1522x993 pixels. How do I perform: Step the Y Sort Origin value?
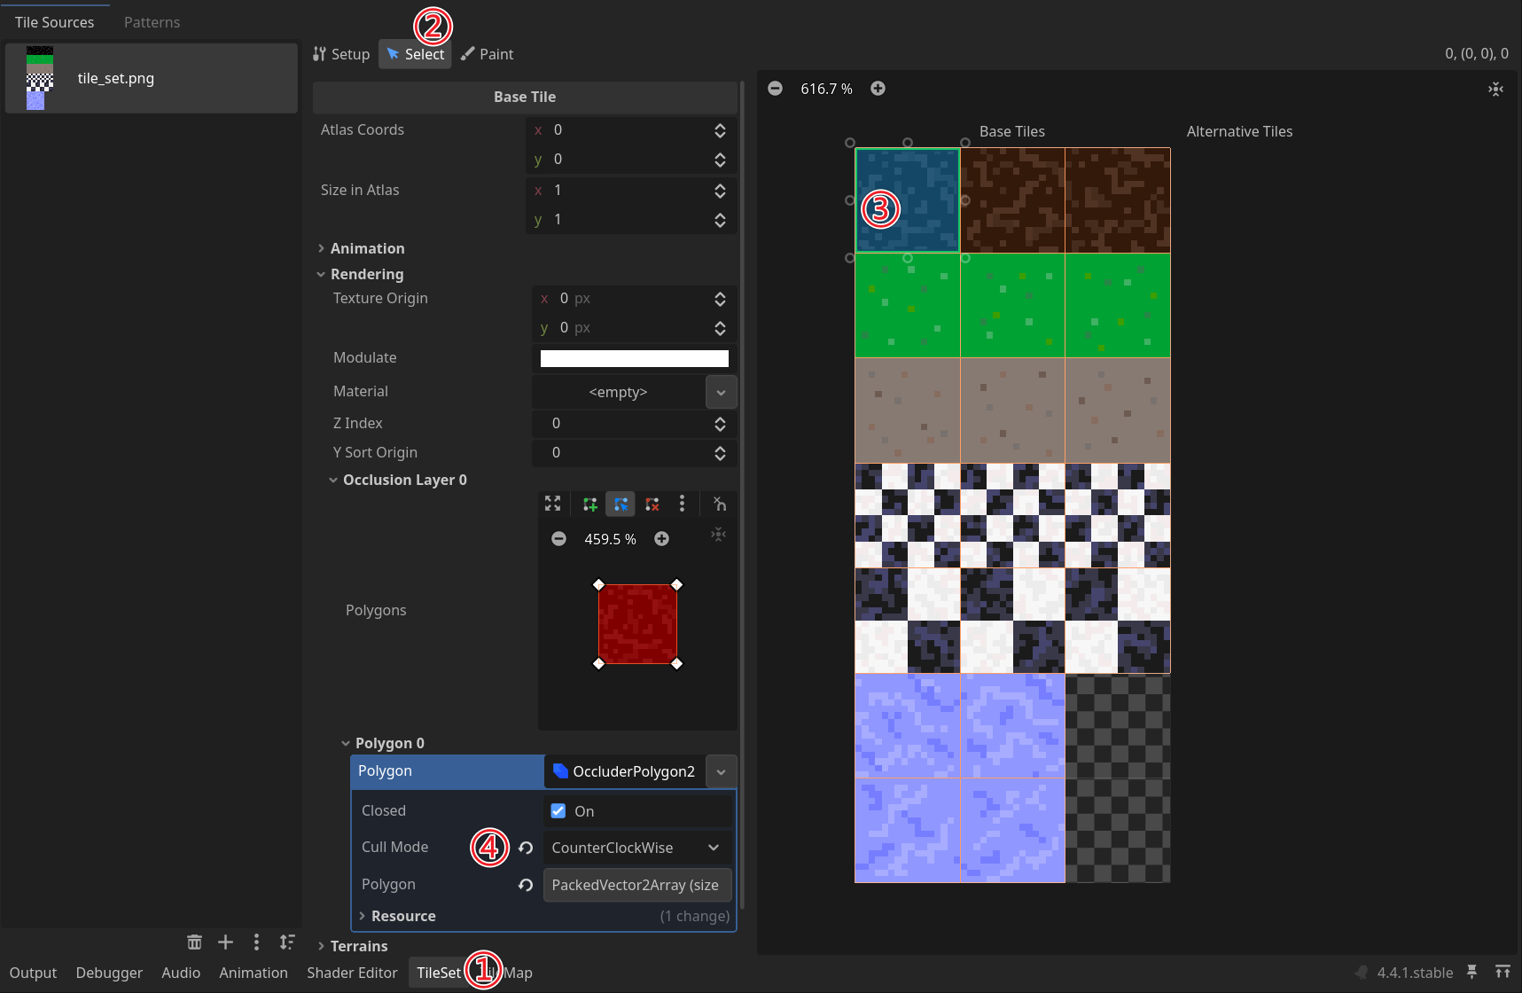(720, 453)
